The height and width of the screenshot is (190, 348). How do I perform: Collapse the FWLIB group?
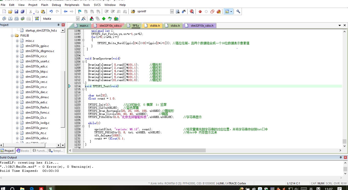coord(12,36)
